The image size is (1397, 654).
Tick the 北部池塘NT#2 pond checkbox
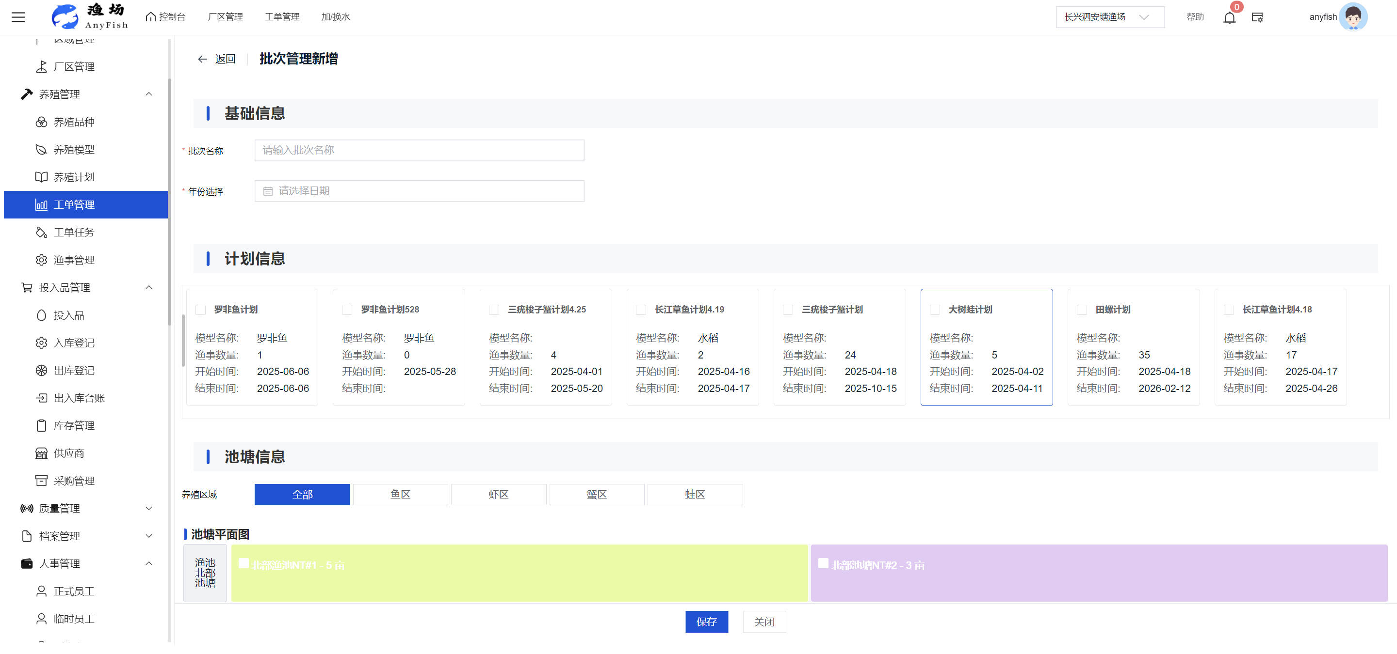[823, 563]
